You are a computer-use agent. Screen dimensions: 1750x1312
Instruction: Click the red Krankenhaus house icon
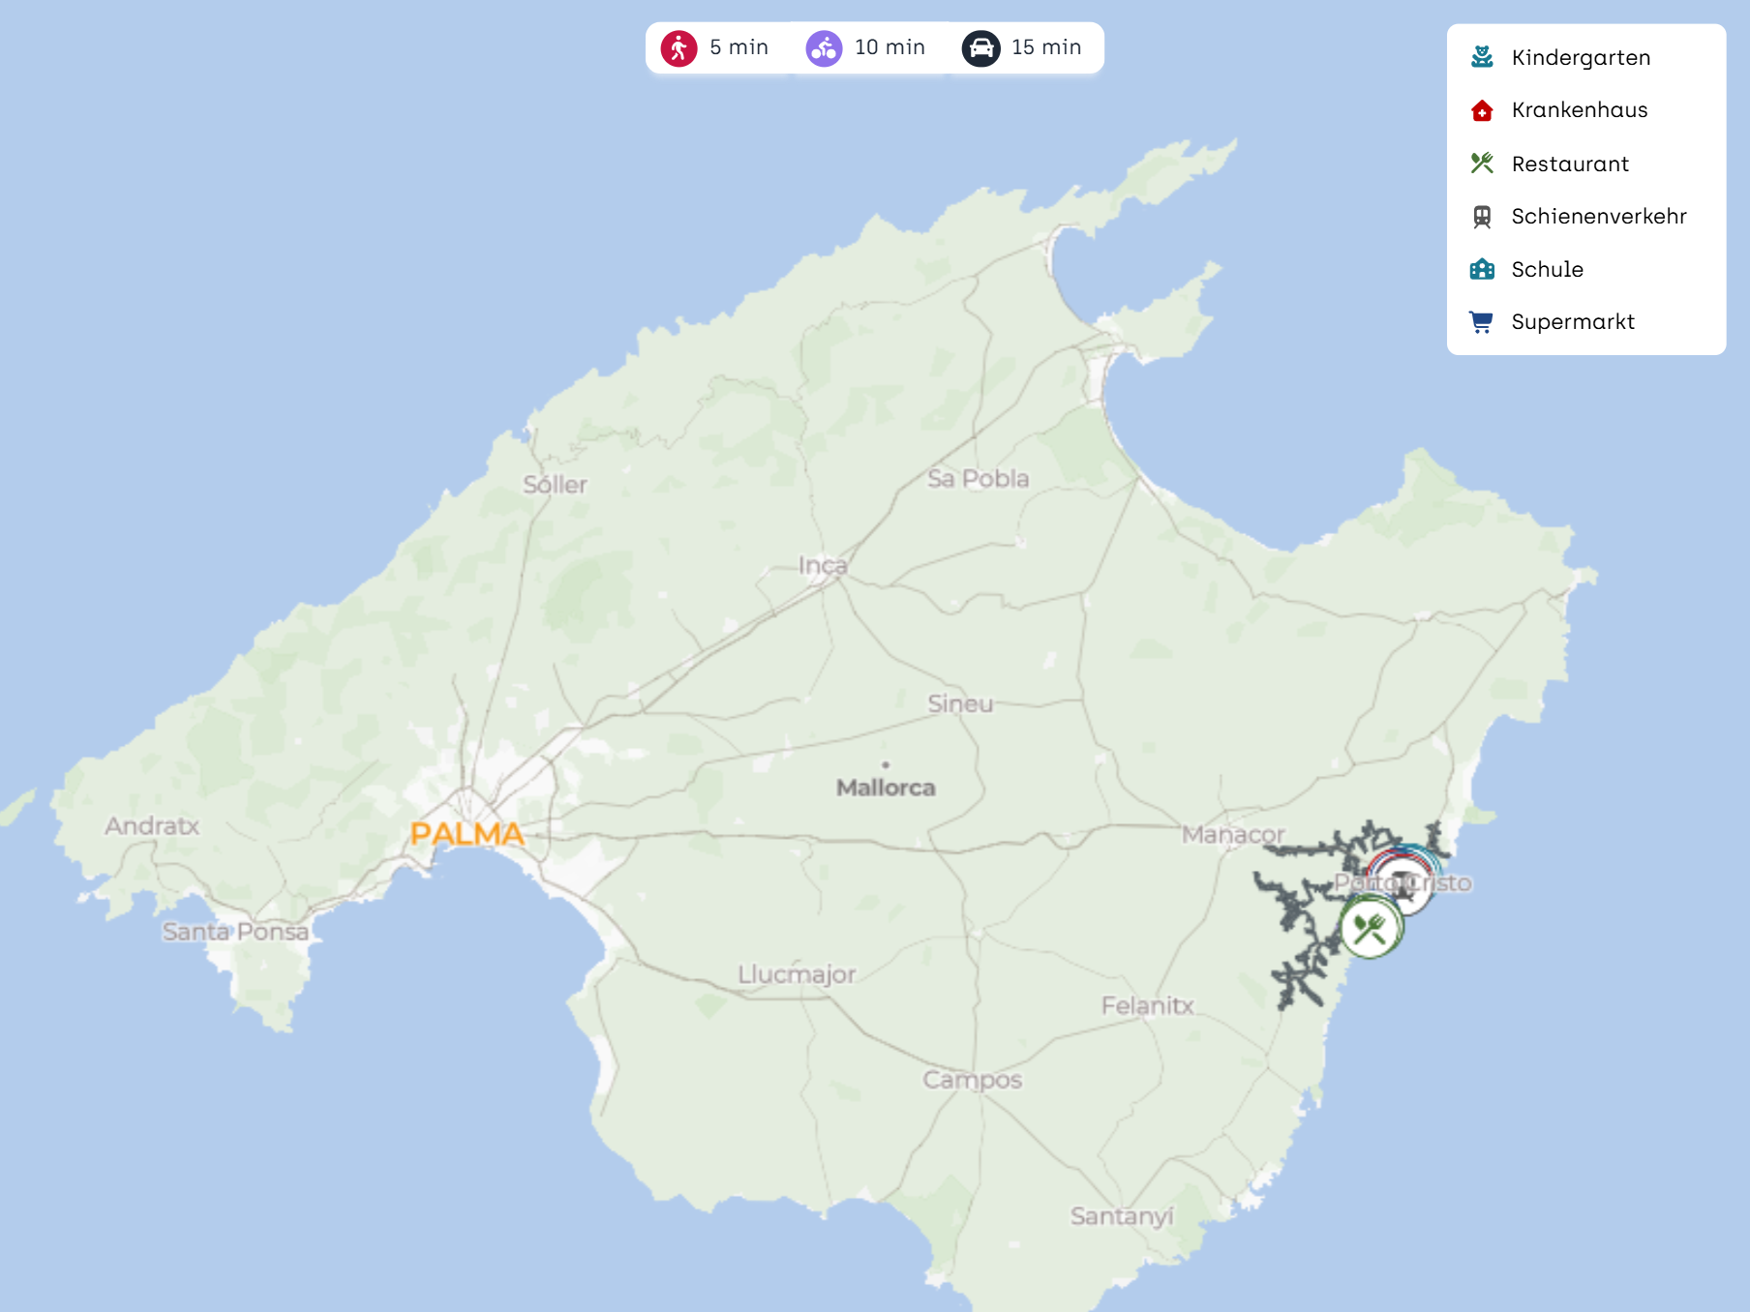pyautogui.click(x=1482, y=110)
